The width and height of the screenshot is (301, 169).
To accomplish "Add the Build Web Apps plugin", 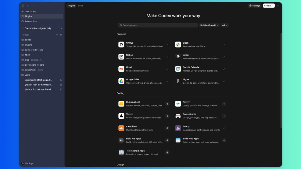I will pyautogui.click(x=224, y=140).
